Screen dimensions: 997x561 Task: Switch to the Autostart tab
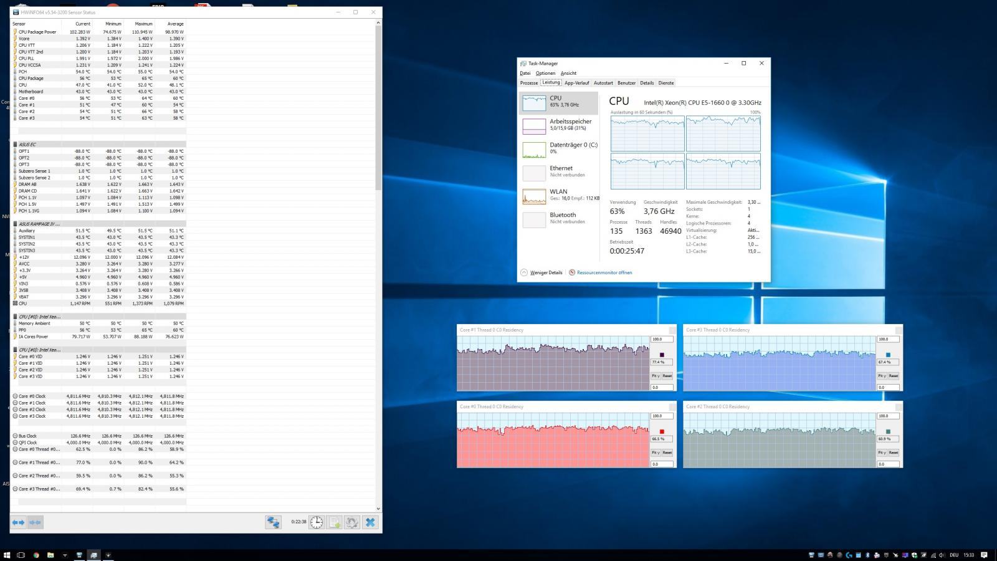[x=603, y=83]
